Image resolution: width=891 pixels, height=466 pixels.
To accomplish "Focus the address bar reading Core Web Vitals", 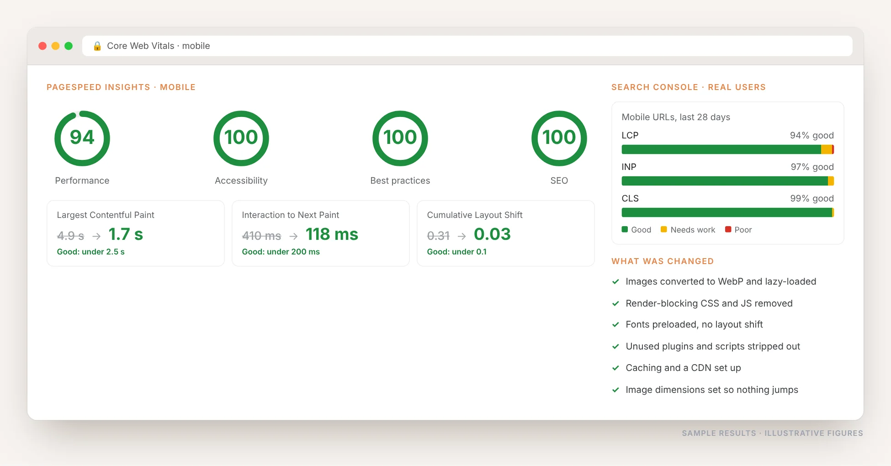I will point(467,46).
